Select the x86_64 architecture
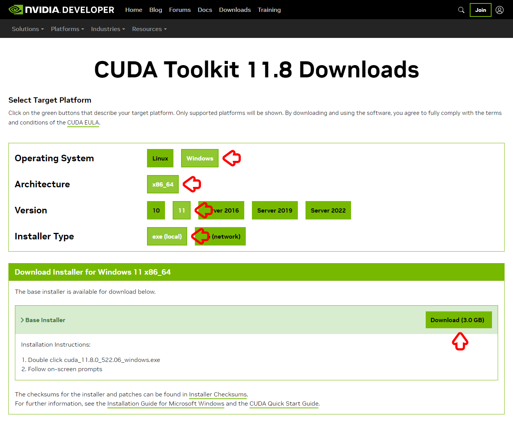This screenshot has width=513, height=424. coord(163,184)
